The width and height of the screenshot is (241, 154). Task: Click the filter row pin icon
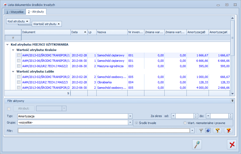click(13, 38)
